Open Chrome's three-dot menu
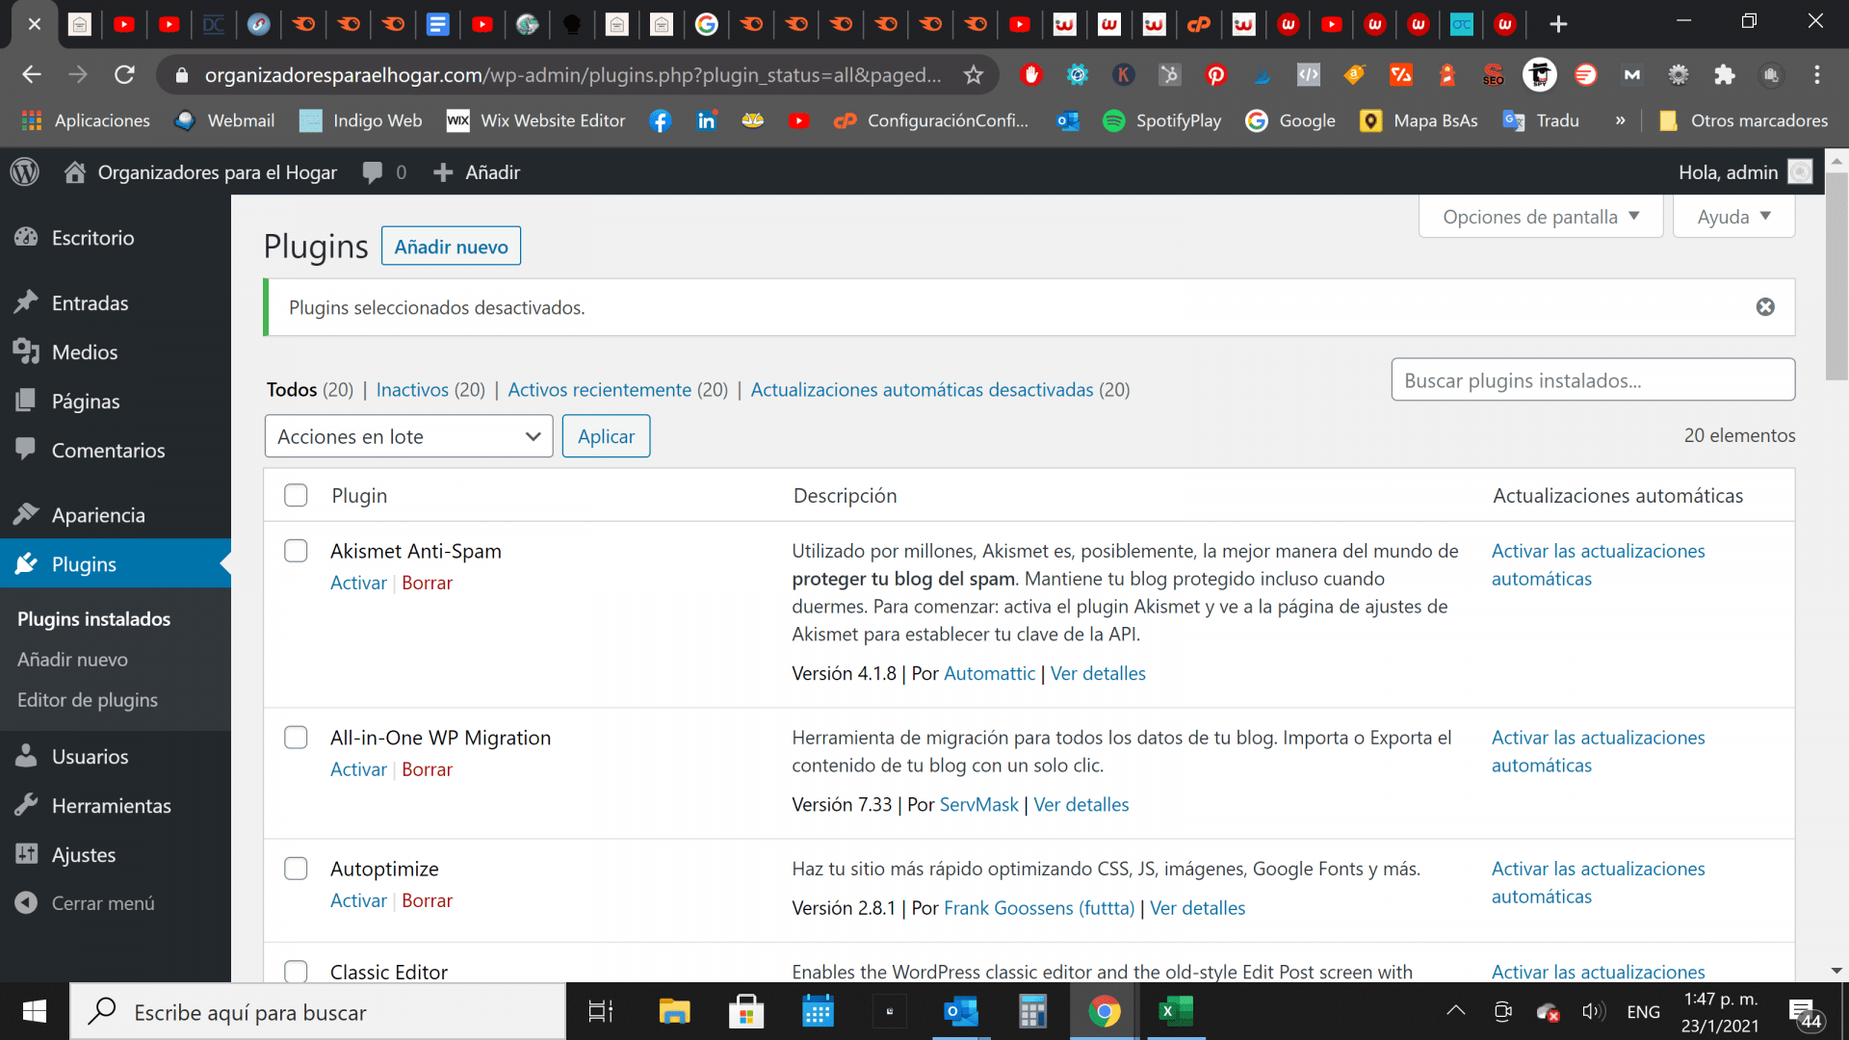This screenshot has width=1849, height=1040. point(1817,74)
